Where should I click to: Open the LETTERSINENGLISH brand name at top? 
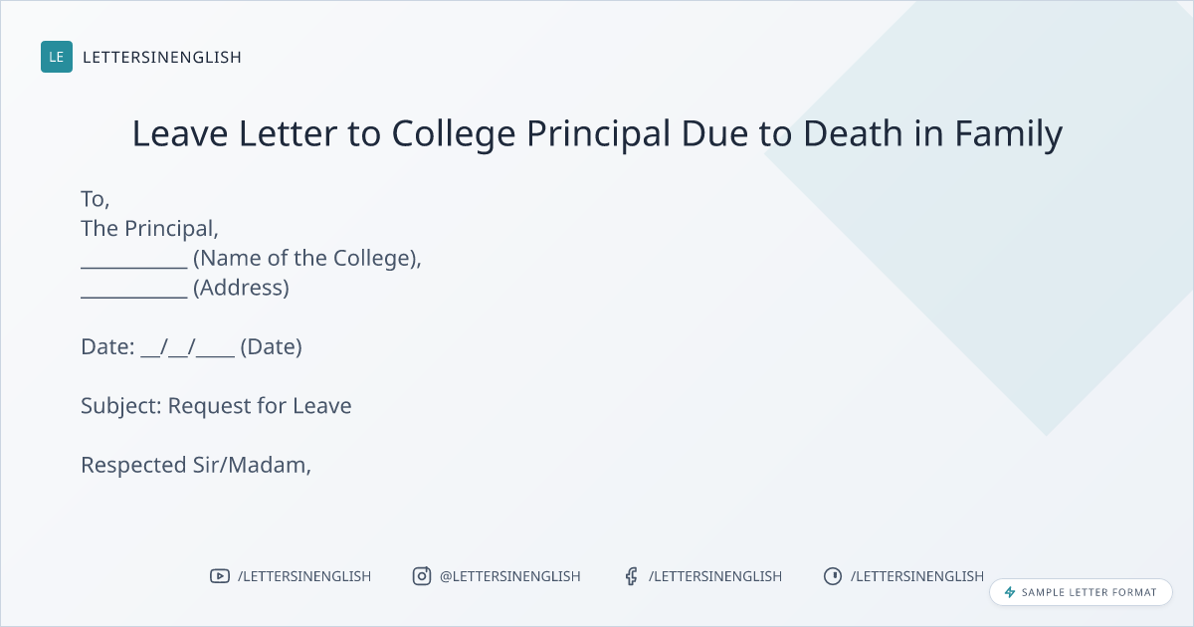(x=162, y=57)
